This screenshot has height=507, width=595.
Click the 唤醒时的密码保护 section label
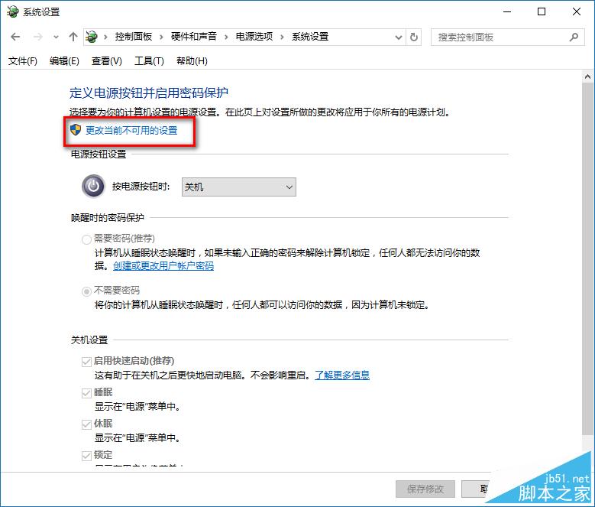tap(108, 218)
